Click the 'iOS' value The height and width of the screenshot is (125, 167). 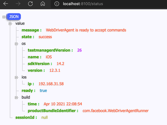(49, 57)
